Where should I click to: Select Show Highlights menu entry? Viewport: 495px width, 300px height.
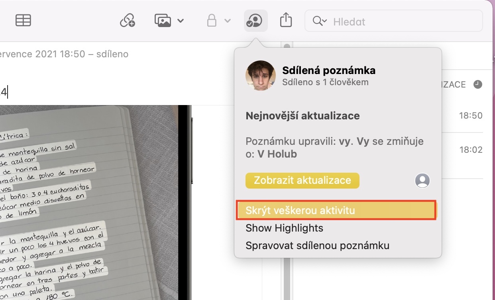284,228
